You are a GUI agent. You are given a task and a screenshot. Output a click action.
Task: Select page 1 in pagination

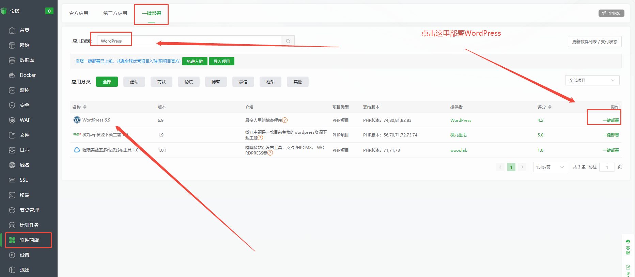[511, 167]
